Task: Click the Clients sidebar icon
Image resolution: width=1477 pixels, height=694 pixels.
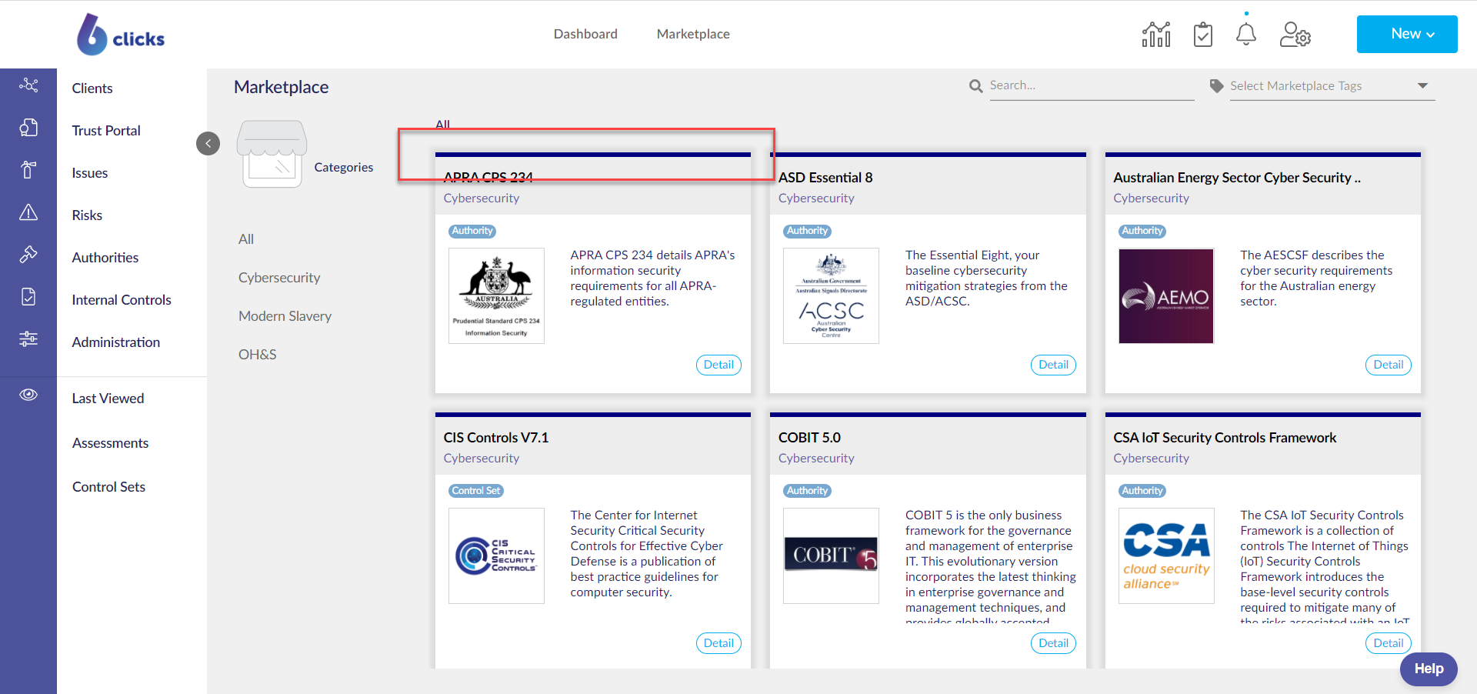Action: click(28, 85)
